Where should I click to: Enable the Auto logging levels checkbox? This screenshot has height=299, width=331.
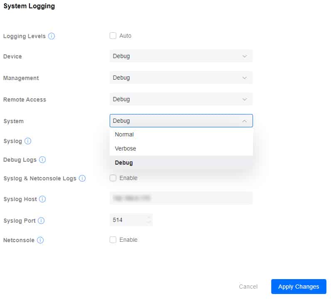pyautogui.click(x=113, y=36)
